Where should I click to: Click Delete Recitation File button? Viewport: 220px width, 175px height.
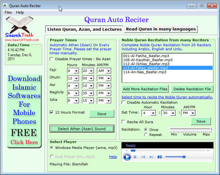click(x=192, y=89)
